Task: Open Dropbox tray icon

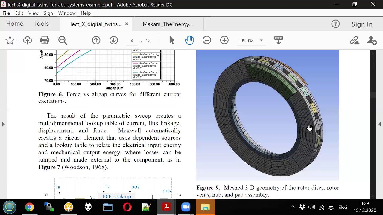Action: point(302,207)
